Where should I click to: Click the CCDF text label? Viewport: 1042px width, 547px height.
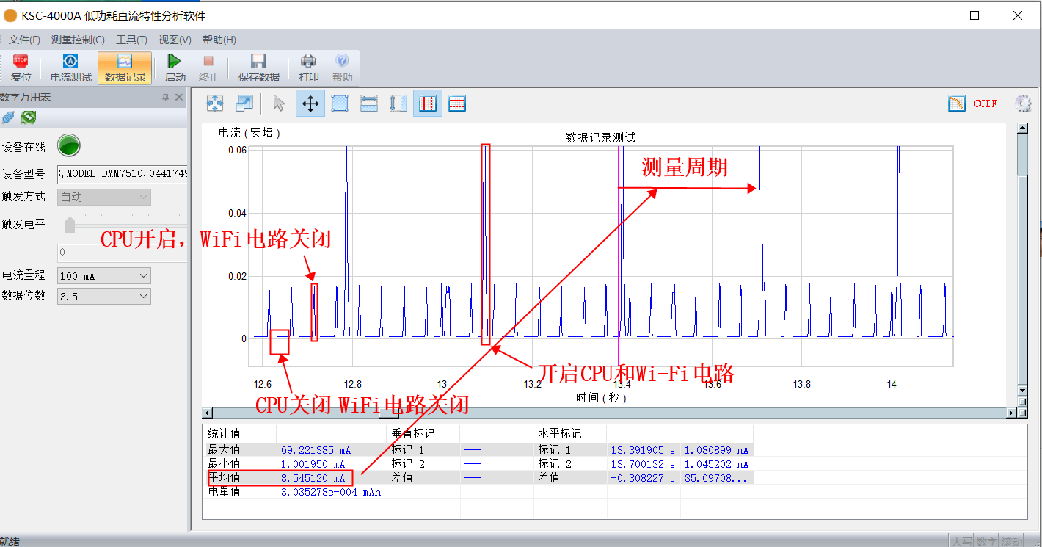coord(985,104)
